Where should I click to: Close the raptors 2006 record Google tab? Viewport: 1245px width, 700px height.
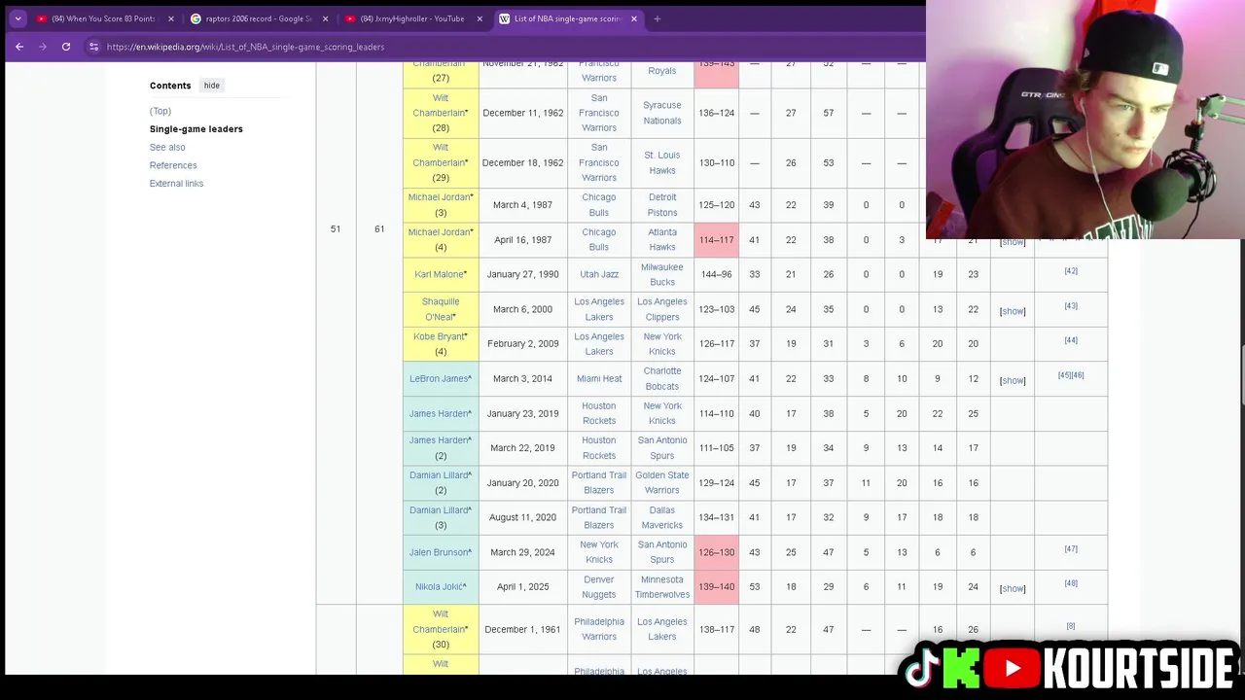[x=325, y=18]
